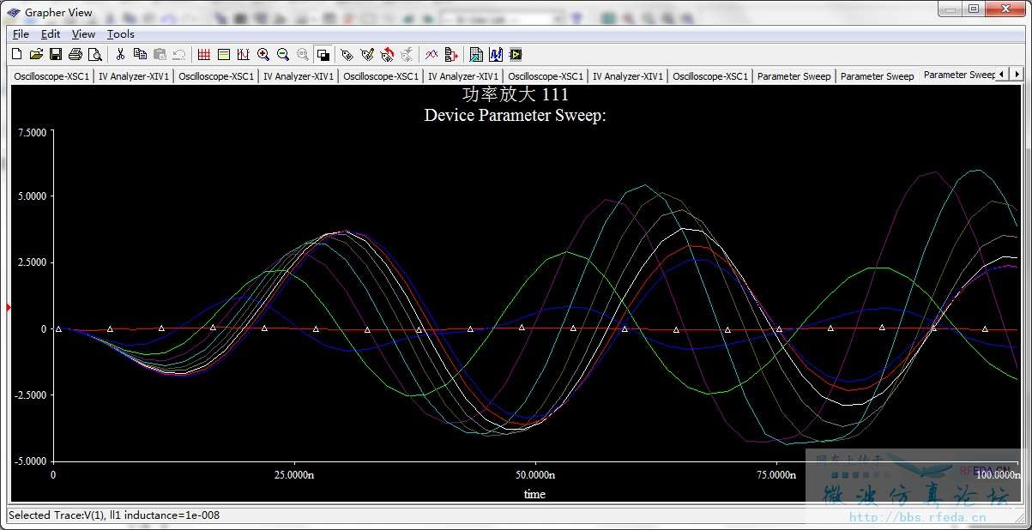Click the Grapher View title bar icon

[x=15, y=12]
